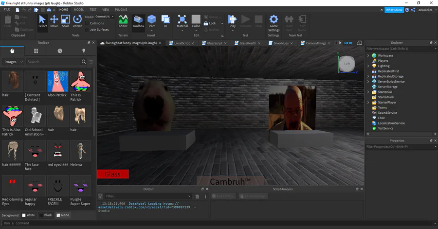Screen dimensions: 438x229
Task: Expand the StarterGui tree node
Action: click(368, 92)
